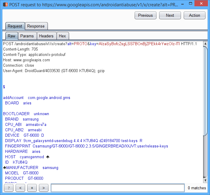Click the scrollbar up arrow
Image resolution: width=210 pixels, height=195 pixels.
pos(205,44)
